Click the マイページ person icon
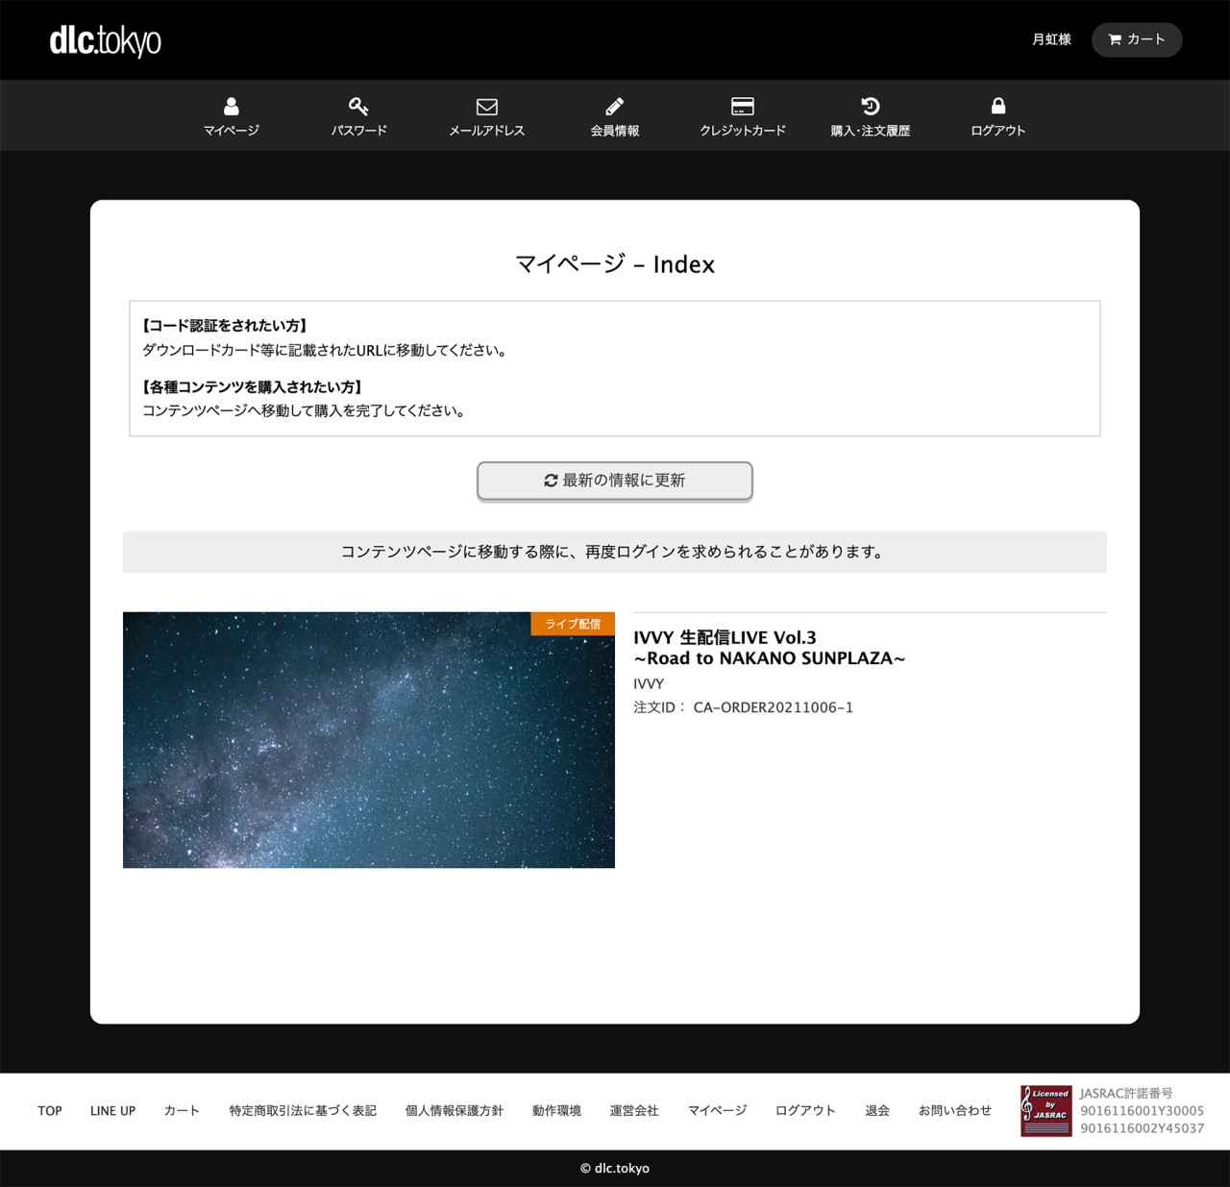 pyautogui.click(x=231, y=106)
